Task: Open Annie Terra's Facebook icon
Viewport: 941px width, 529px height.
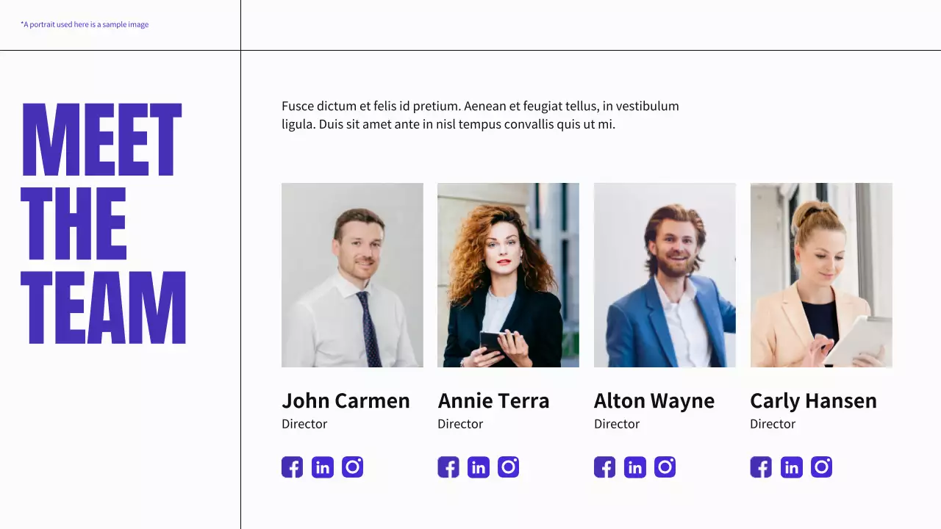Action: coord(448,467)
